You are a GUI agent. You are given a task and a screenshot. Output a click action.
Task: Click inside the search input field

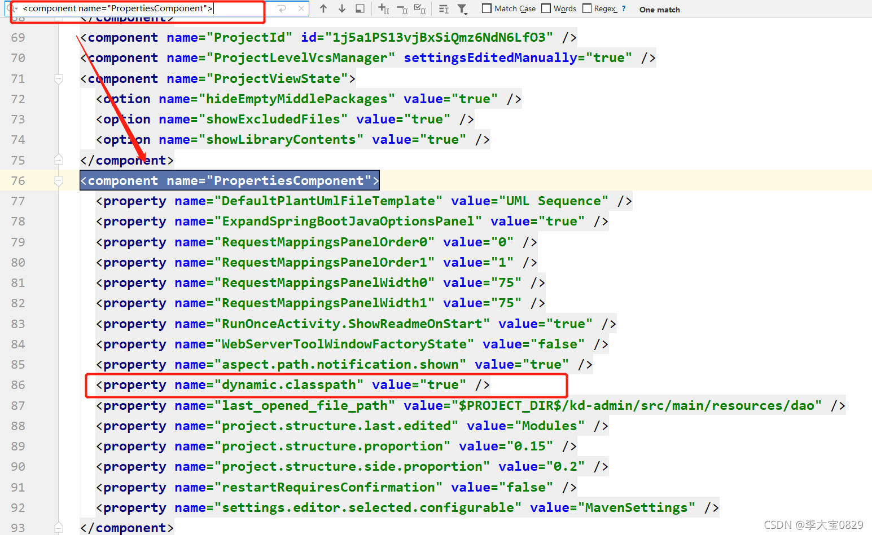(141, 8)
